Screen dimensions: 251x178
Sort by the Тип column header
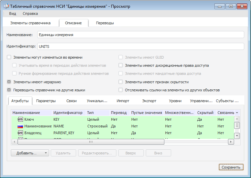98,113
